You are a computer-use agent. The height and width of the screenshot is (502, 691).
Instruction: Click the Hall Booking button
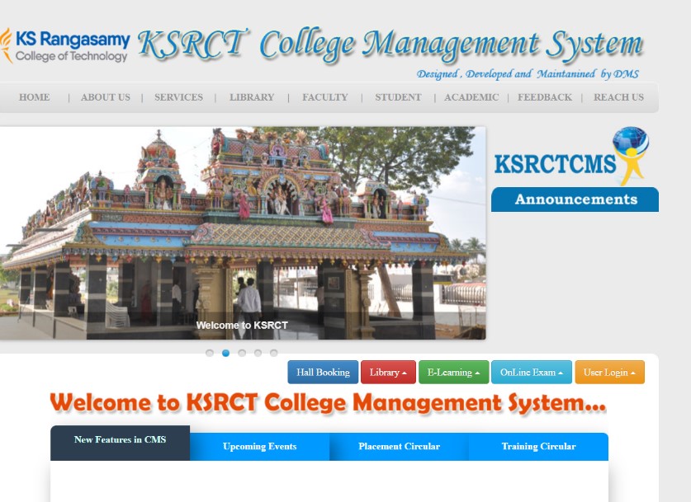click(x=323, y=373)
